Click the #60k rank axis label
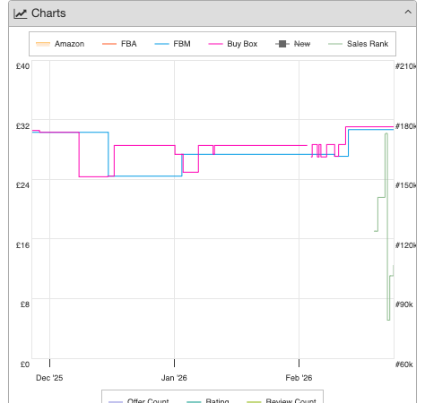Image resolution: width=425 pixels, height=403 pixels. [x=403, y=364]
